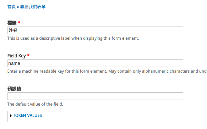Place cursor on the word 姓名

coord(13,30)
